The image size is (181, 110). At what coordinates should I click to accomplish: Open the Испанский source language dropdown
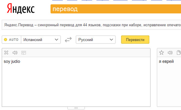tap(41, 40)
